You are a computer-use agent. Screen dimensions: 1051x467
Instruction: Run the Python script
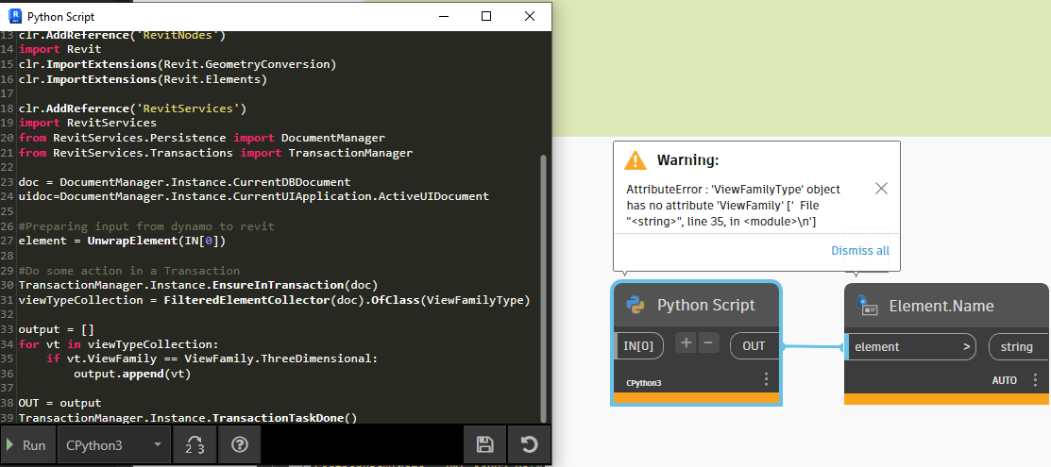click(x=26, y=445)
